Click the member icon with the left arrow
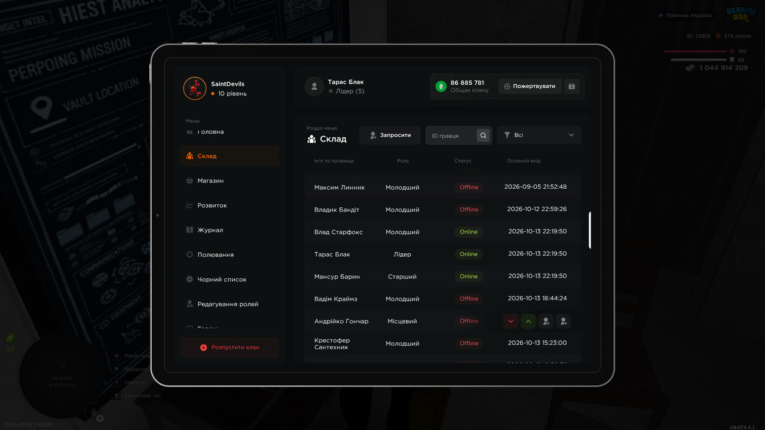 563,321
